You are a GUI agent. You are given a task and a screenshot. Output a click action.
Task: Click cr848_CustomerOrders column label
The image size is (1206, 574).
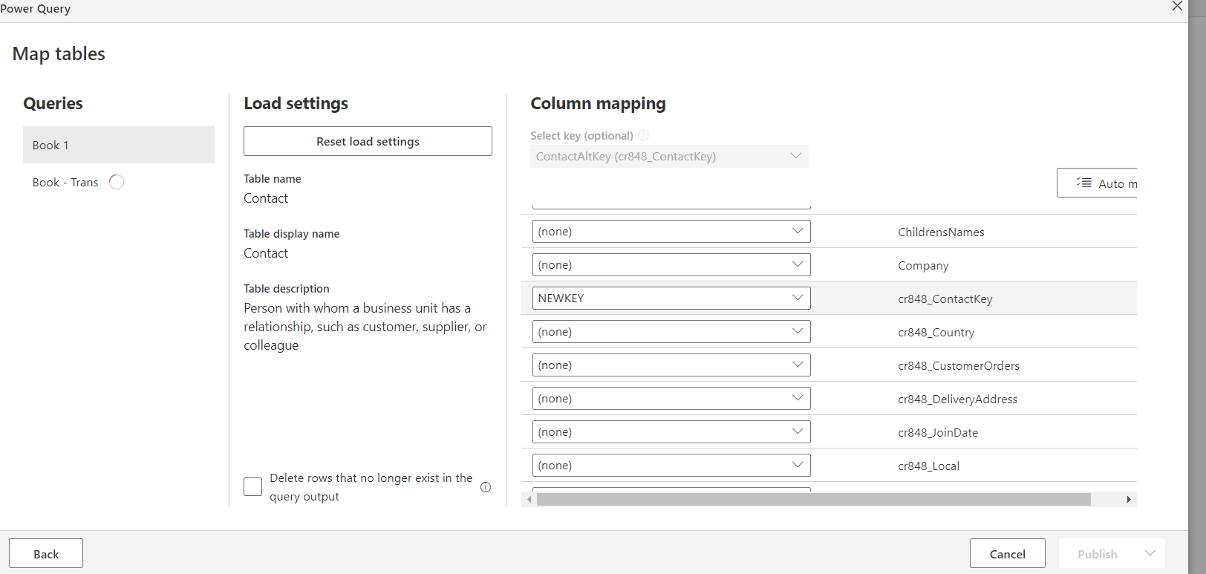click(x=959, y=366)
